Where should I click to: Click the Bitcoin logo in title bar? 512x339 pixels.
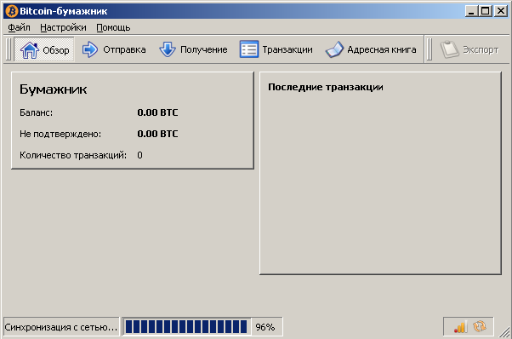(x=12, y=11)
